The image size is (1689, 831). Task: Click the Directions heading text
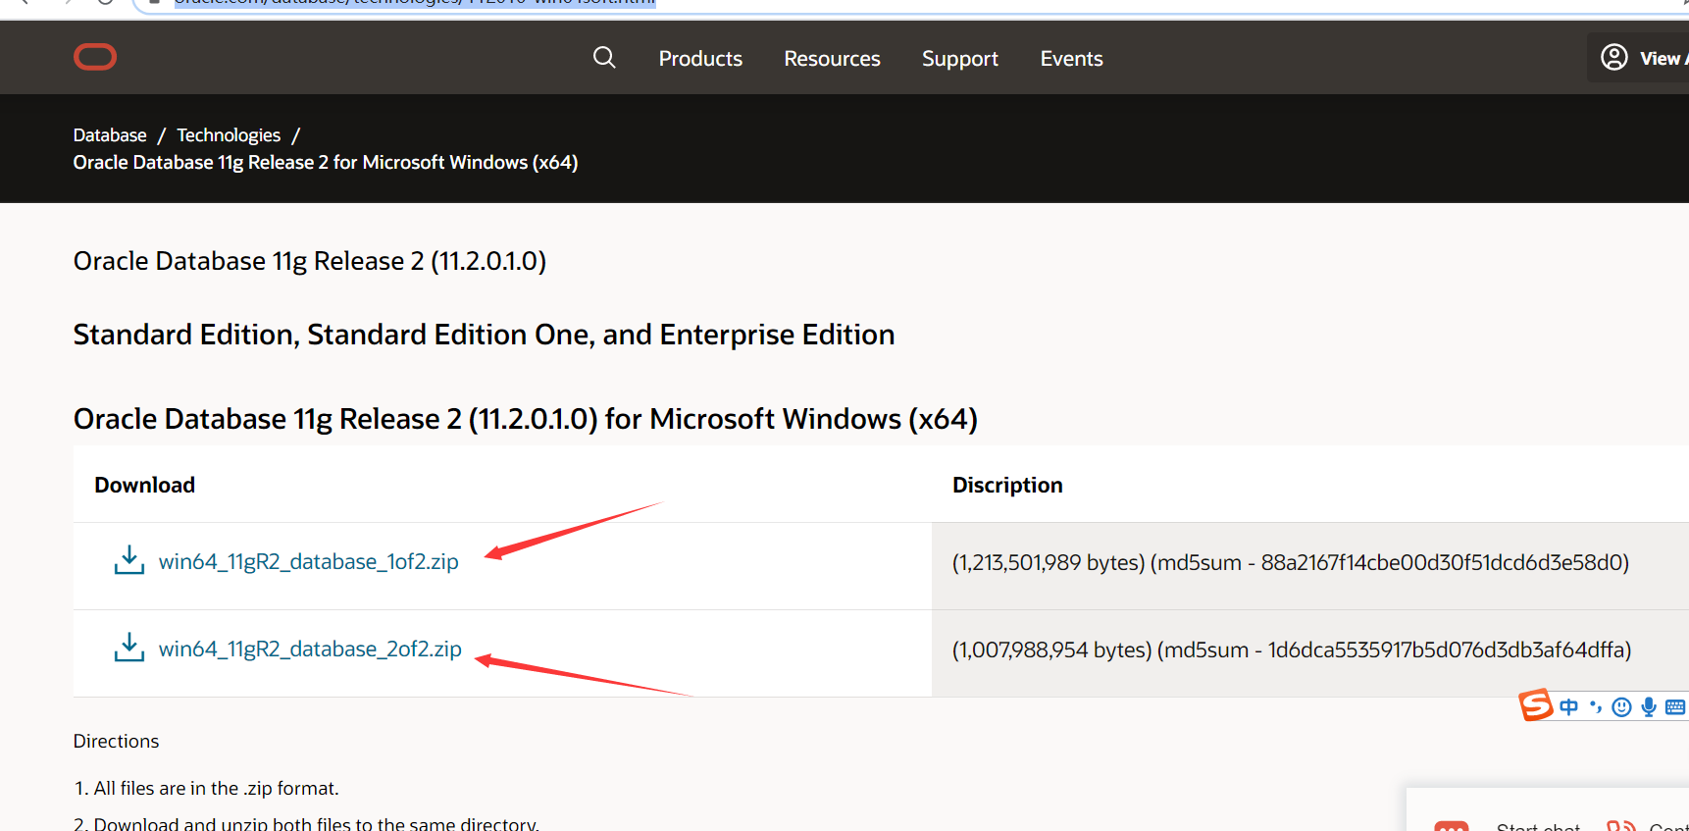click(116, 741)
